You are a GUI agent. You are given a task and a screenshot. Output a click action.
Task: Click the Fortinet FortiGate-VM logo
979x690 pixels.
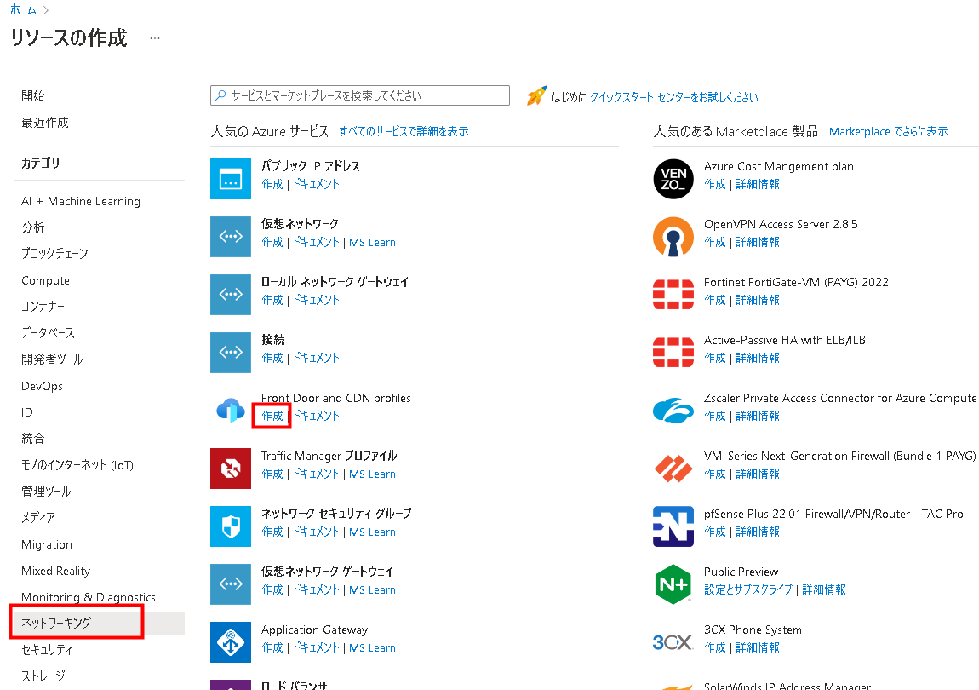coord(673,295)
